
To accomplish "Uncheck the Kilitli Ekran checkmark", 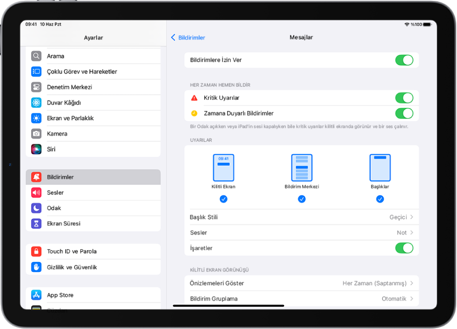I will 224,199.
